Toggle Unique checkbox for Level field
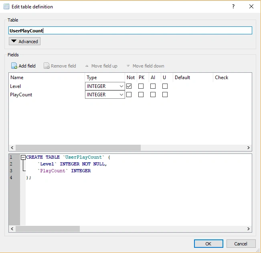The image size is (261, 253). tap(165, 86)
